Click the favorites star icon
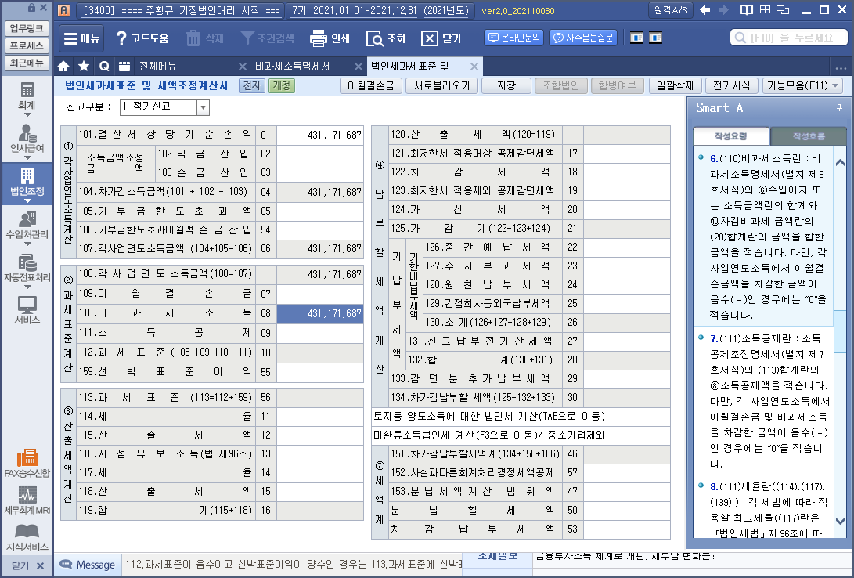This screenshot has height=578, width=854. pyautogui.click(x=84, y=67)
